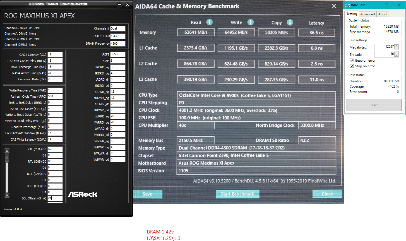Toggle the Beep on error checkbox
Viewport: 406px width, 241px height.
point(352,61)
